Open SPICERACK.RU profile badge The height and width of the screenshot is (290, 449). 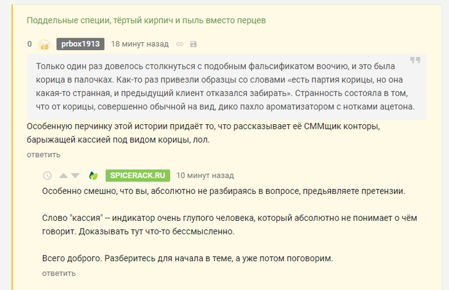click(x=138, y=175)
